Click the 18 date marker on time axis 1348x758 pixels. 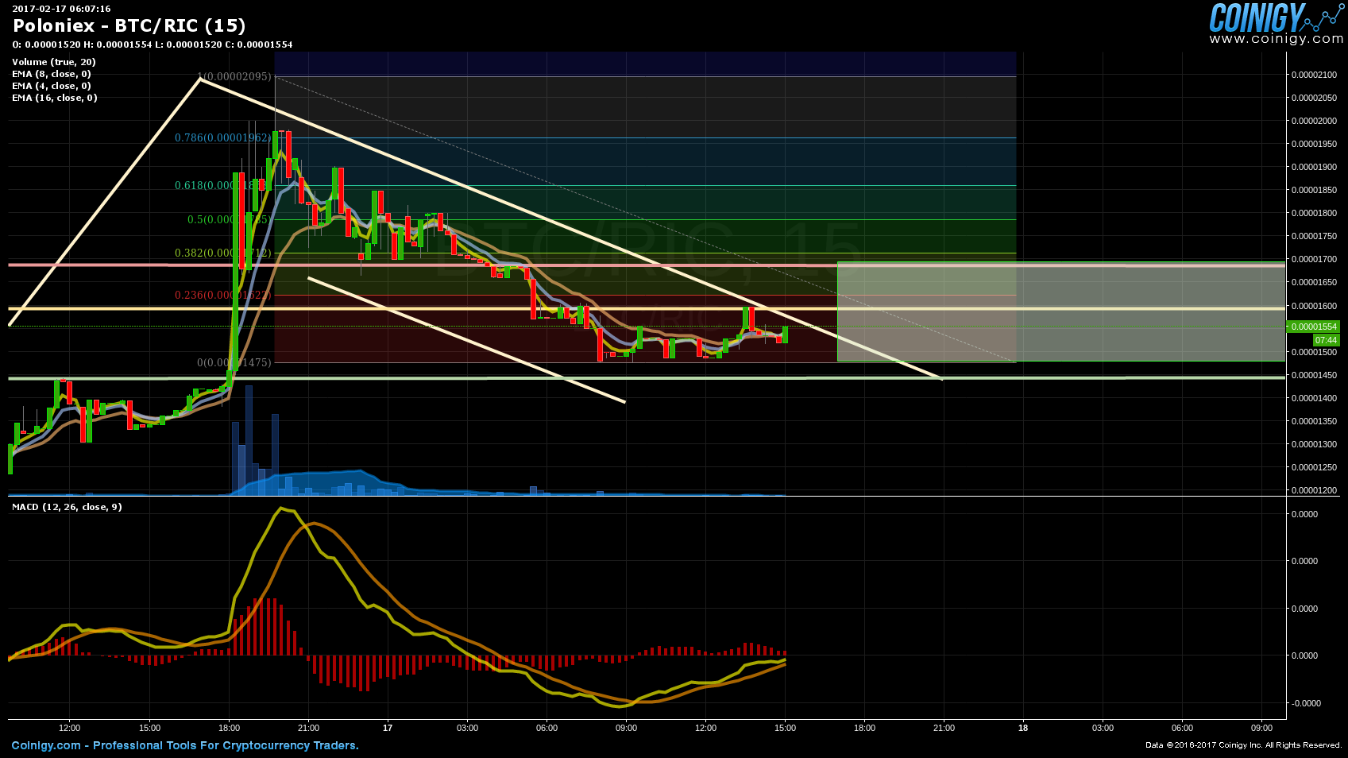click(x=1023, y=728)
